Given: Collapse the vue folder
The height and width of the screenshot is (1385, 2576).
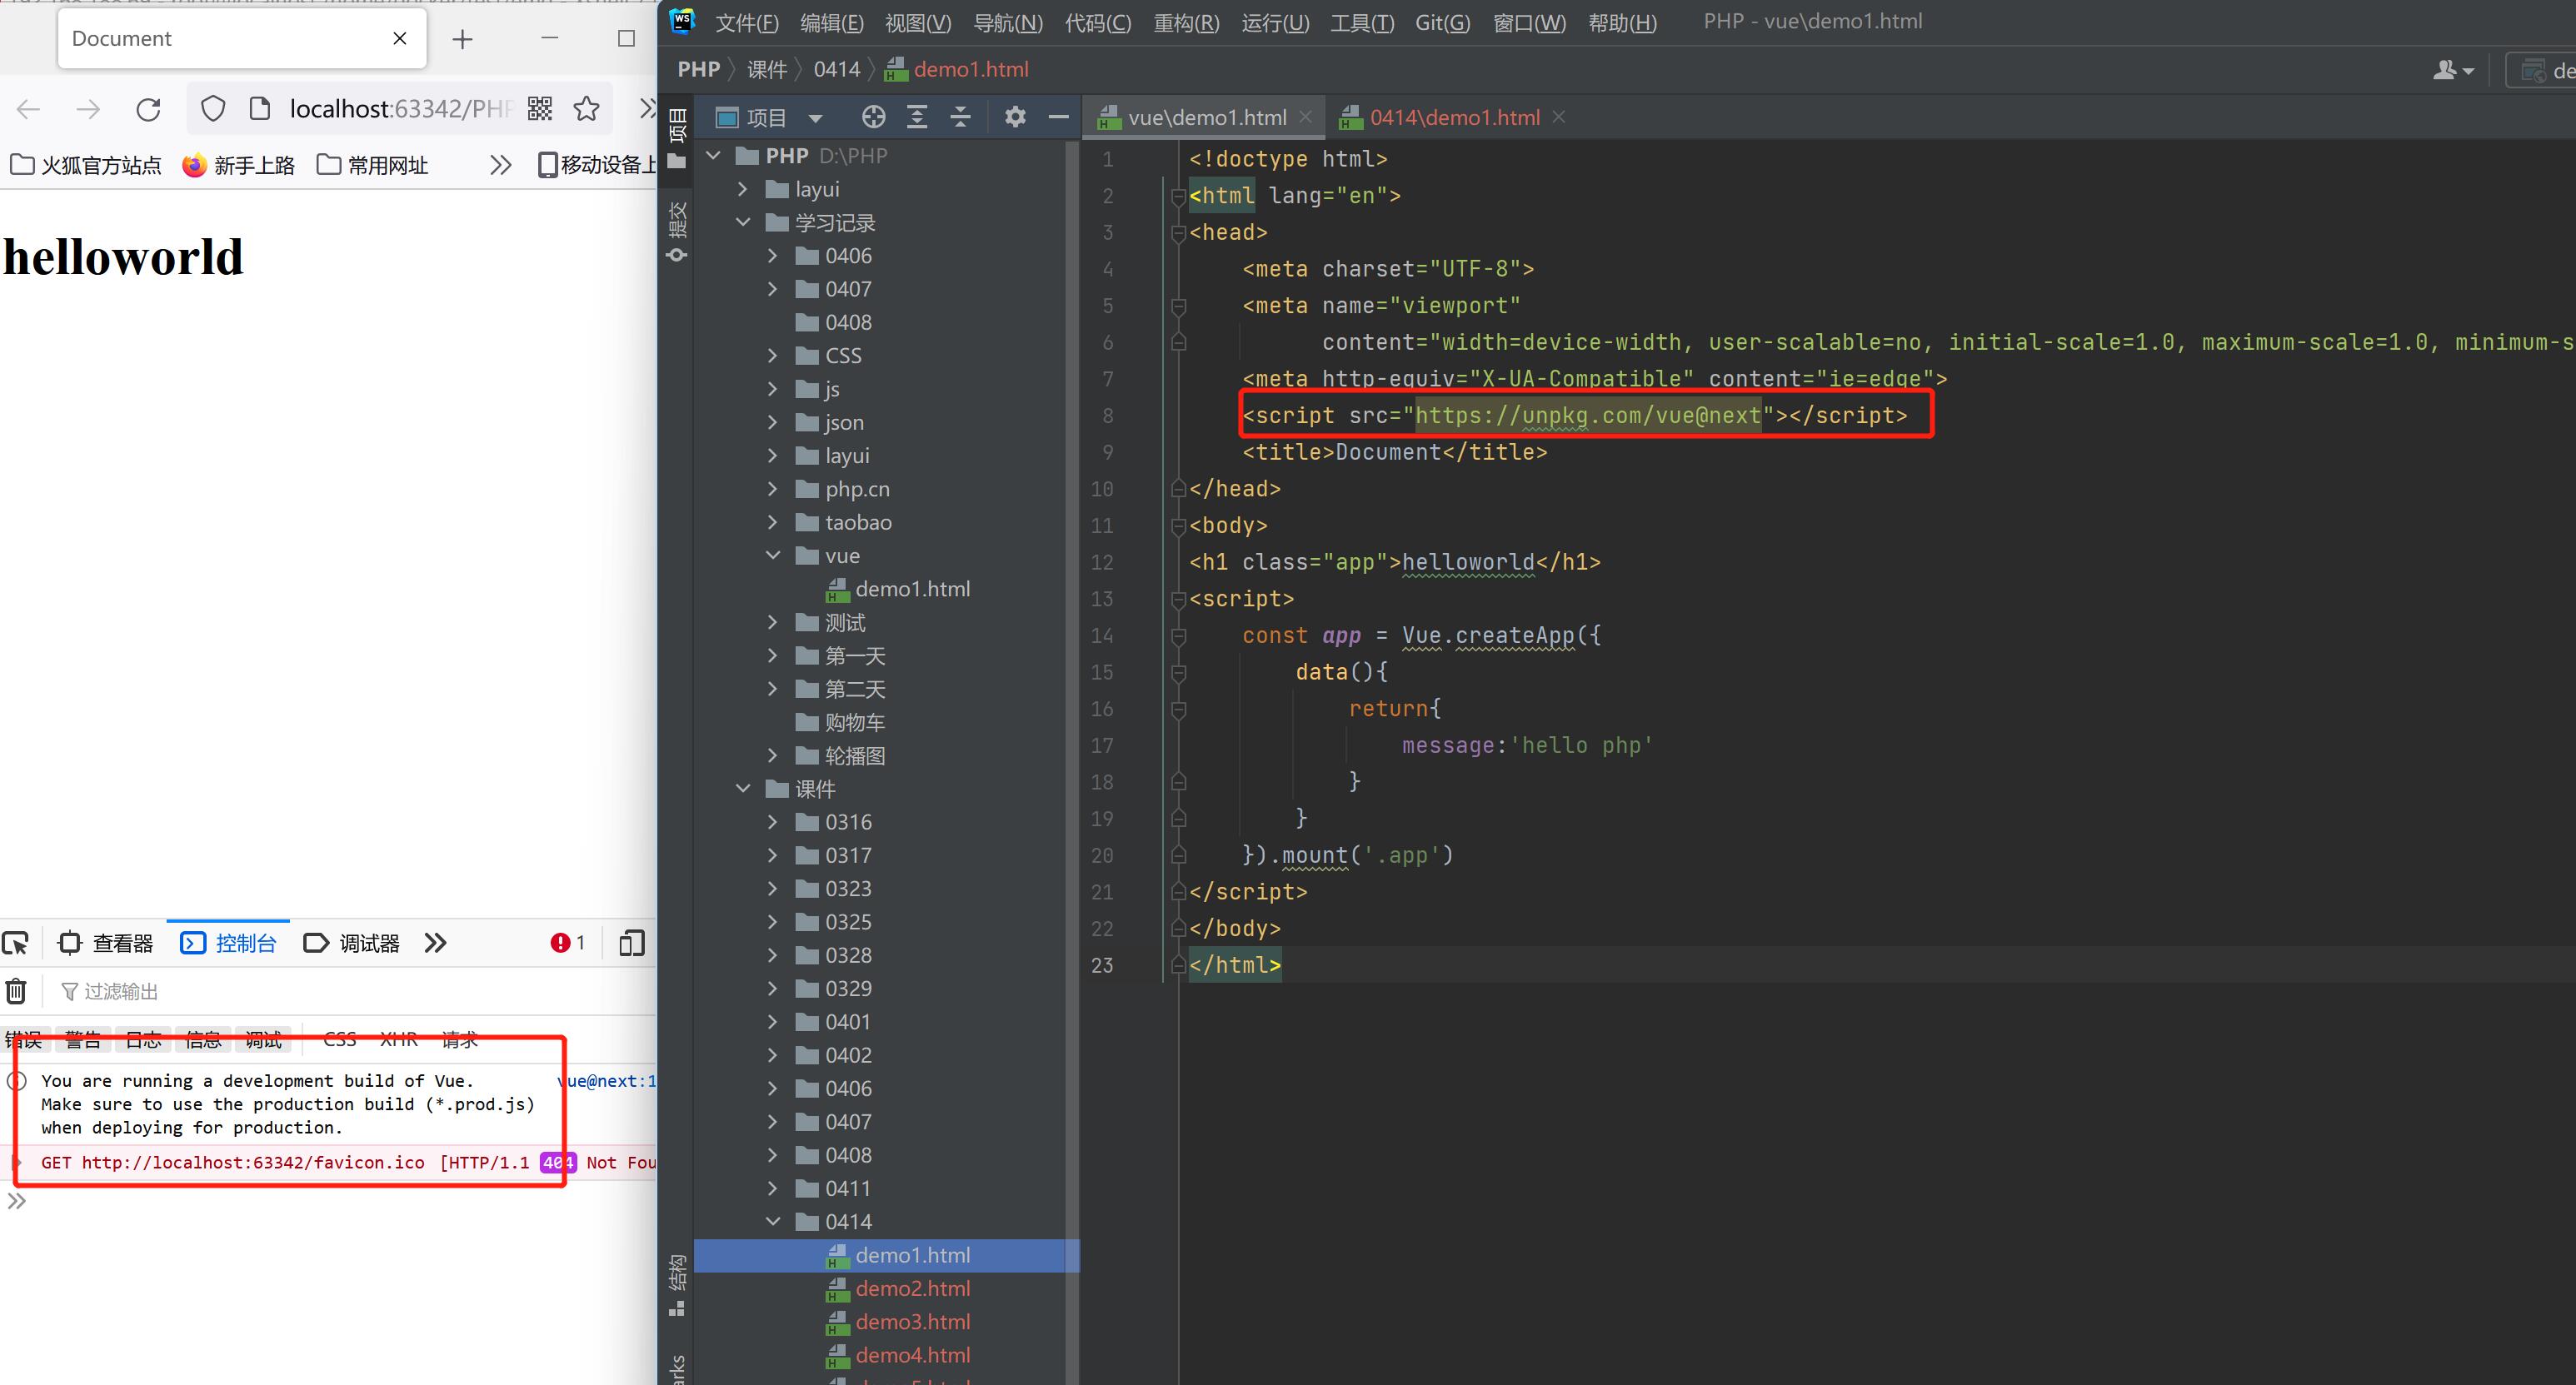Looking at the screenshot, I should 773,555.
